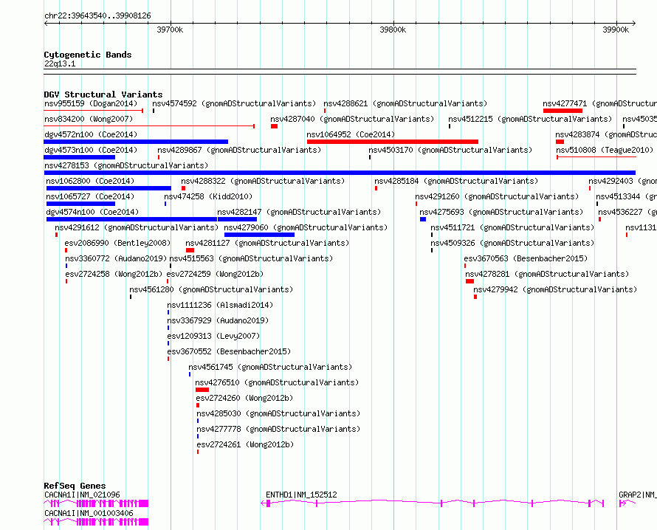This screenshot has width=657, height=530.
Task: Open nsv510808 (Teague2010) label
Action: (x=605, y=150)
